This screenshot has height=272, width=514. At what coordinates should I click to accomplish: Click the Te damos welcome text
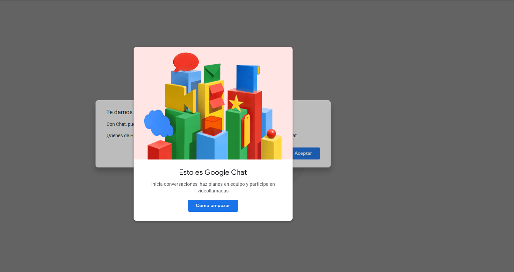pyautogui.click(x=119, y=112)
